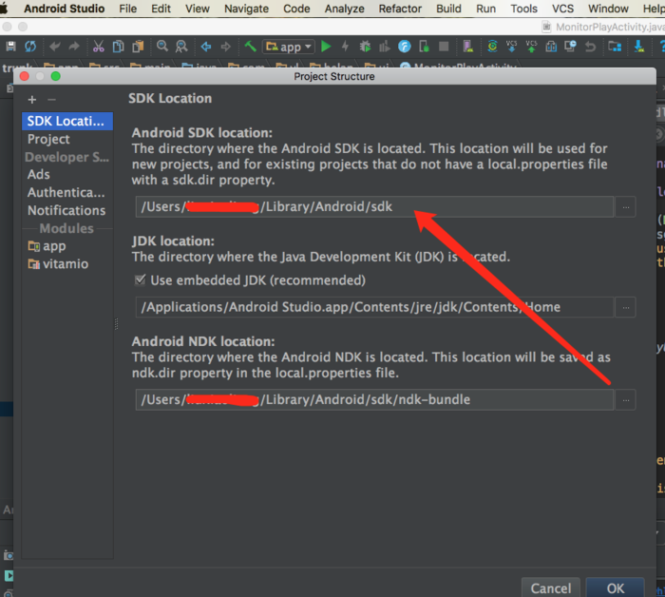Open the Window menu
Image resolution: width=665 pixels, height=597 pixels.
[x=608, y=9]
